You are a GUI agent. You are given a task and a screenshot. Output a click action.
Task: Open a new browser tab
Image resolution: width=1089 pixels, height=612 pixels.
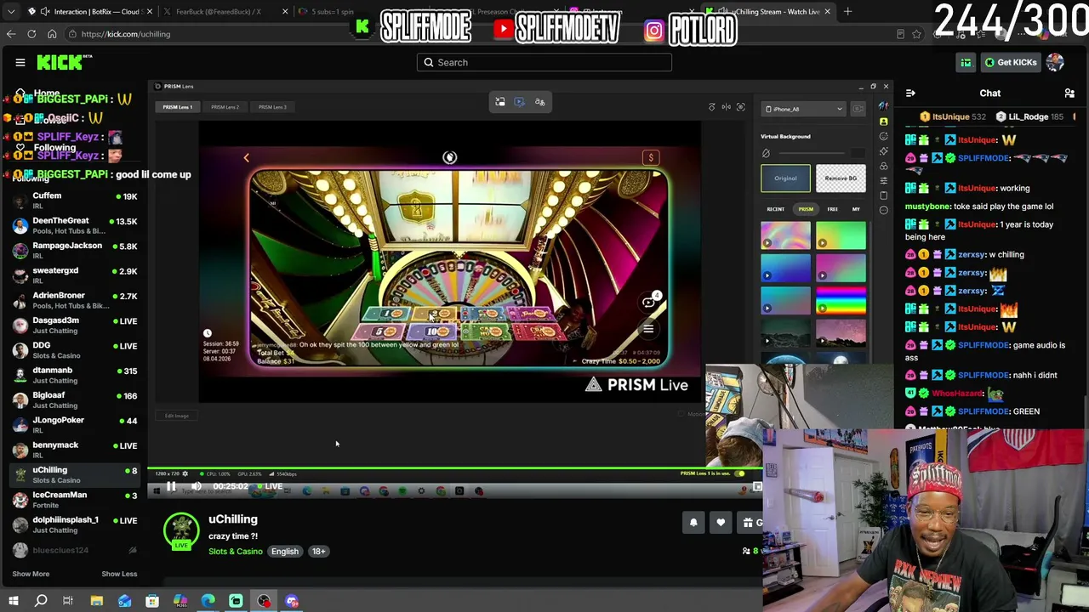(x=847, y=12)
